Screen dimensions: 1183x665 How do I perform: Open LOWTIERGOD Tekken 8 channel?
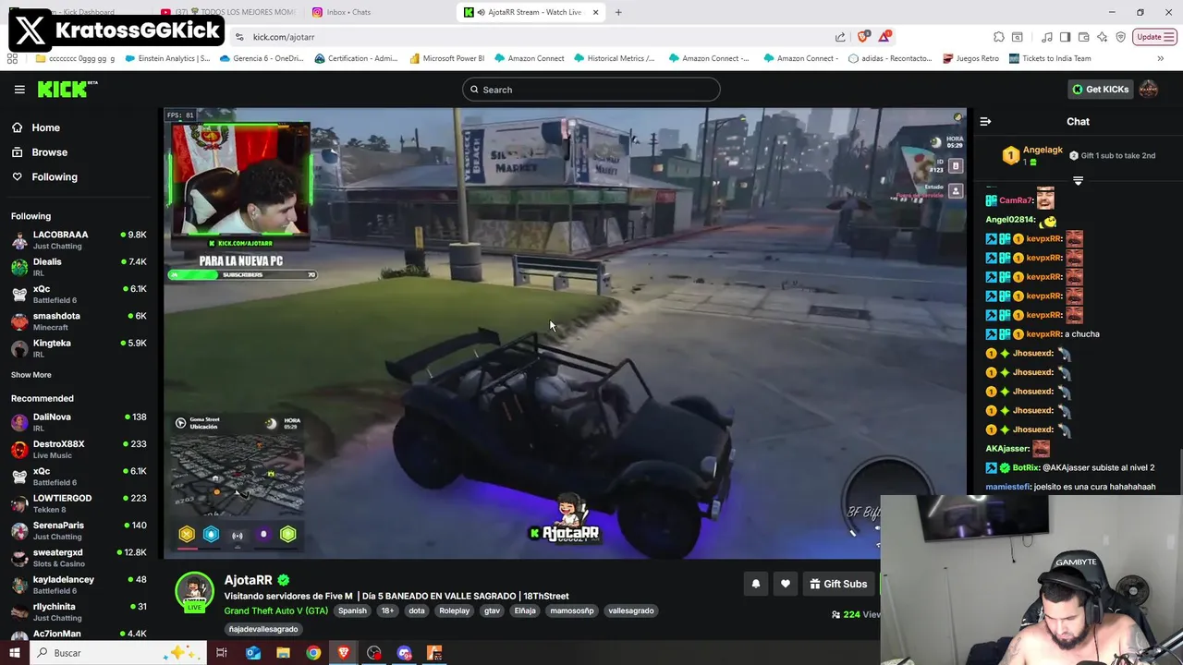coord(79,503)
